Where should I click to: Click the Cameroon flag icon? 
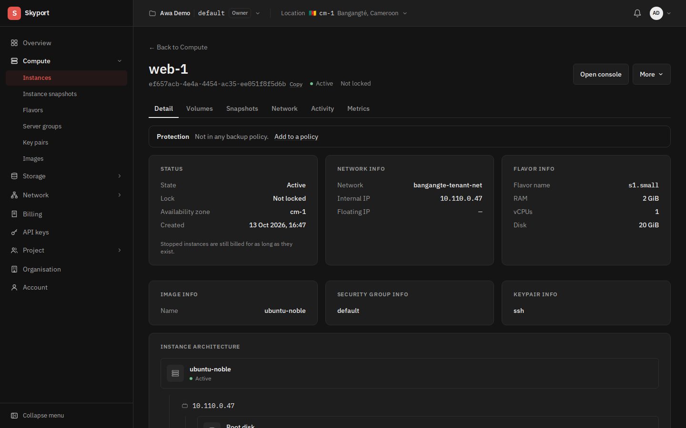coord(313,13)
